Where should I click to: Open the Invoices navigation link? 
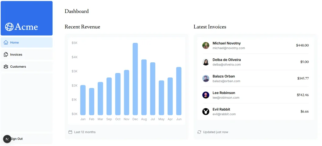coord(27,55)
